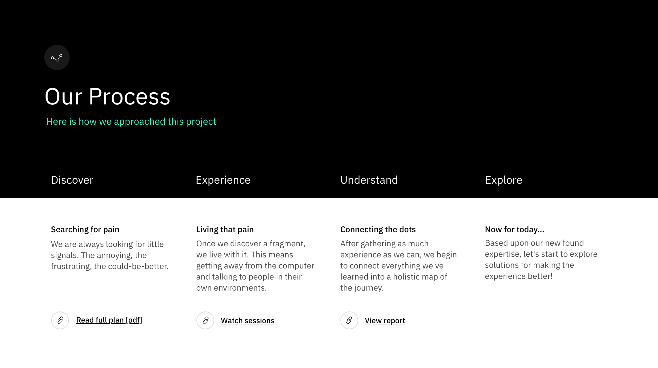Go to the Explore step heading
The width and height of the screenshot is (658, 368).
coord(504,180)
